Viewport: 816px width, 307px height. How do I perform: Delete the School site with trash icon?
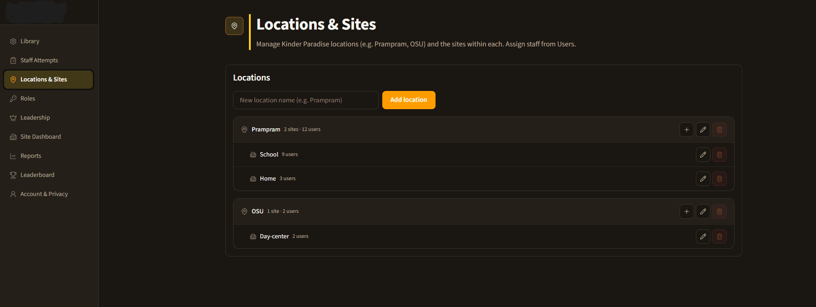(x=720, y=155)
